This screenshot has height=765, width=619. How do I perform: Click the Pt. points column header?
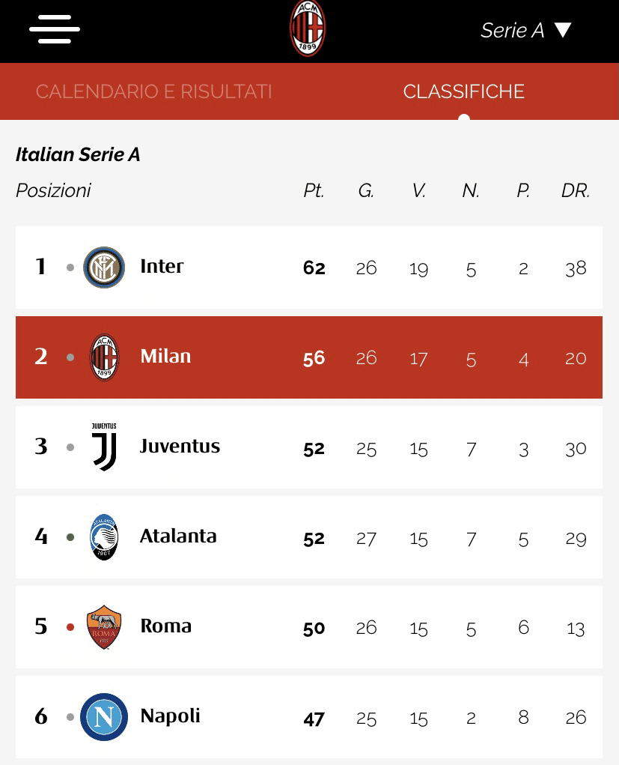point(314,191)
